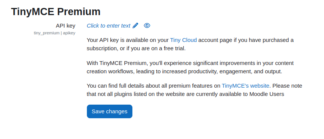Click the word 'apikey' under API key

[x=69, y=33]
